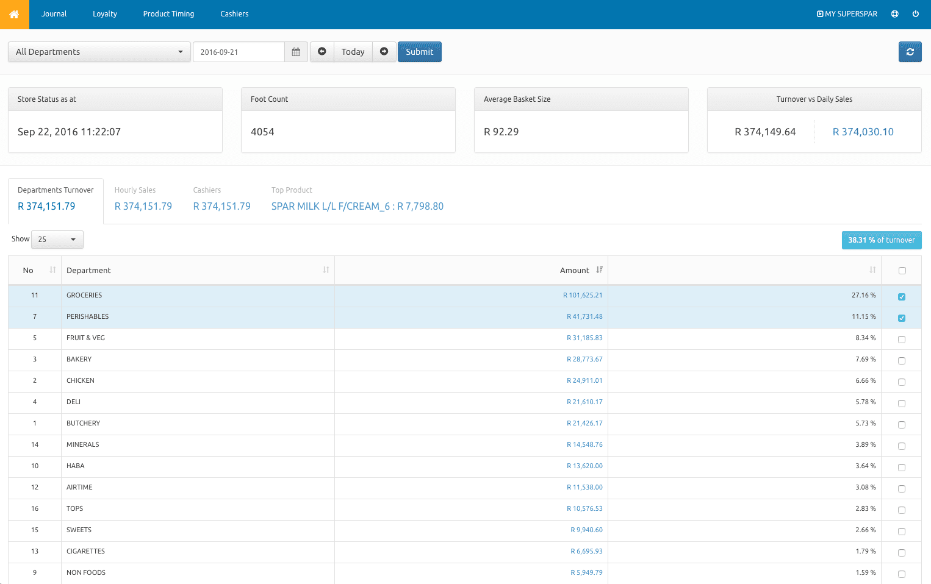
Task: Open BUTCHERY amount R 21,426.17
Action: (x=584, y=423)
